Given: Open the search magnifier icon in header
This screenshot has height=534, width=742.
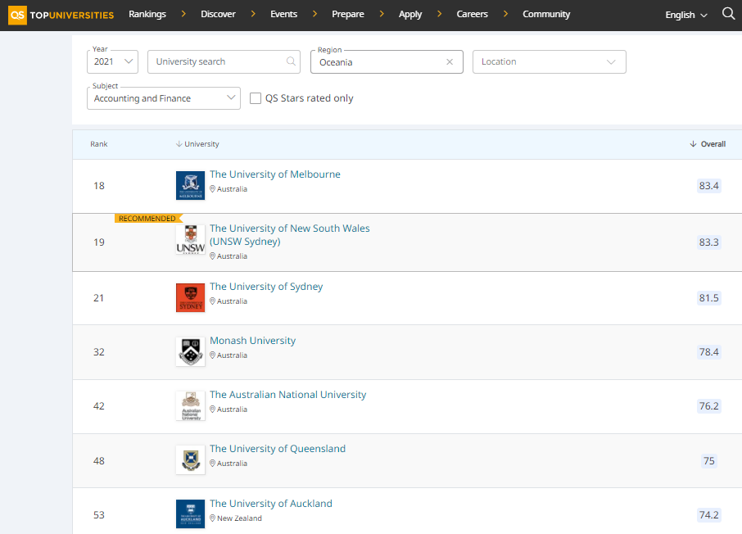Looking at the screenshot, I should click(x=728, y=14).
